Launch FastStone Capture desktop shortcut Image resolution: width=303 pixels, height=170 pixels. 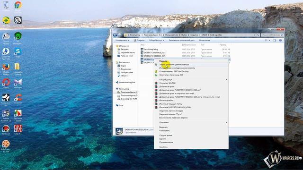click(18, 113)
